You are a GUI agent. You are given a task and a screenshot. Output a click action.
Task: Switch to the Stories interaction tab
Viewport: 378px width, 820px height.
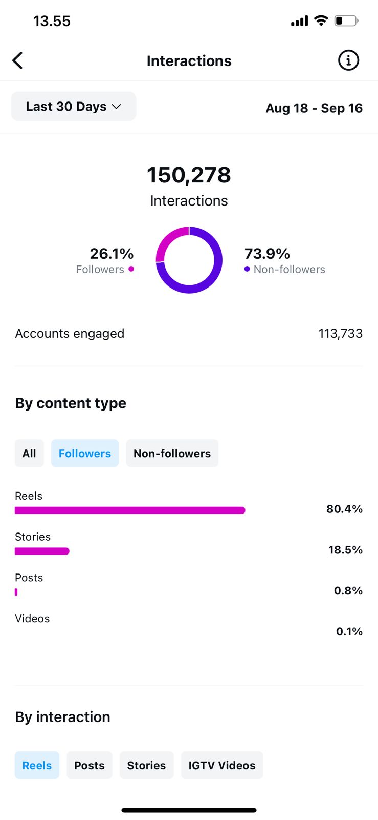pyautogui.click(x=146, y=765)
